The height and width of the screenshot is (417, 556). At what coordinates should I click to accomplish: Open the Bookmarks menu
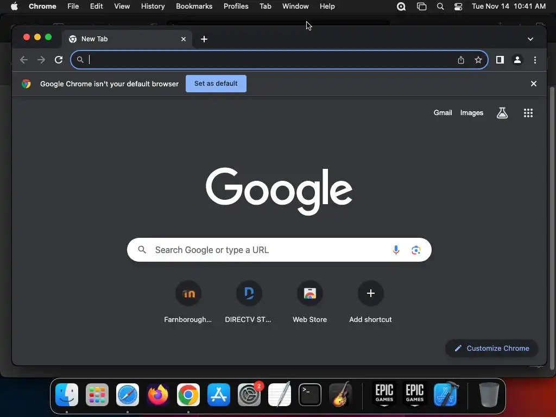194,7
